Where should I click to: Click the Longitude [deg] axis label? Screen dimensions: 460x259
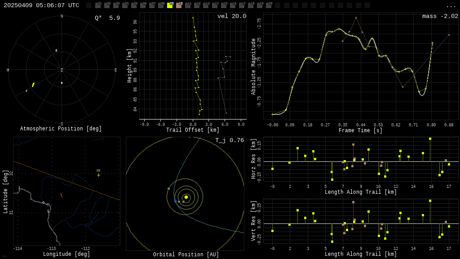pyautogui.click(x=66, y=254)
